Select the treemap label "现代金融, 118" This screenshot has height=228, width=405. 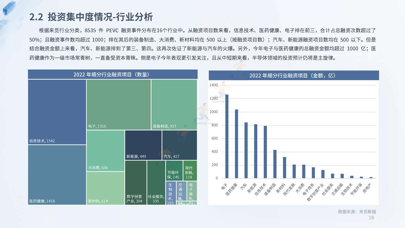[189, 172]
